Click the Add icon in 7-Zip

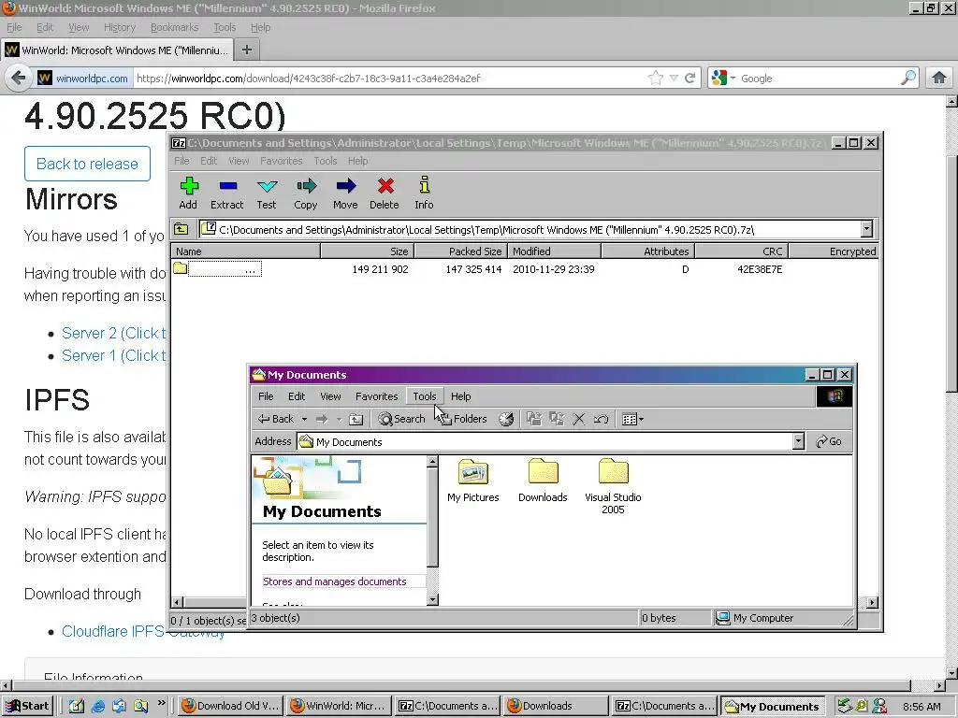[x=189, y=186]
